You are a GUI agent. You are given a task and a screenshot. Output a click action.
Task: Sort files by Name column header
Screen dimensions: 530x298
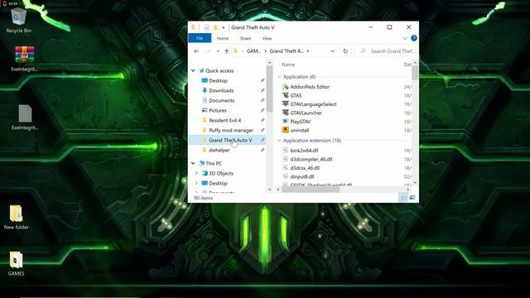[288, 65]
